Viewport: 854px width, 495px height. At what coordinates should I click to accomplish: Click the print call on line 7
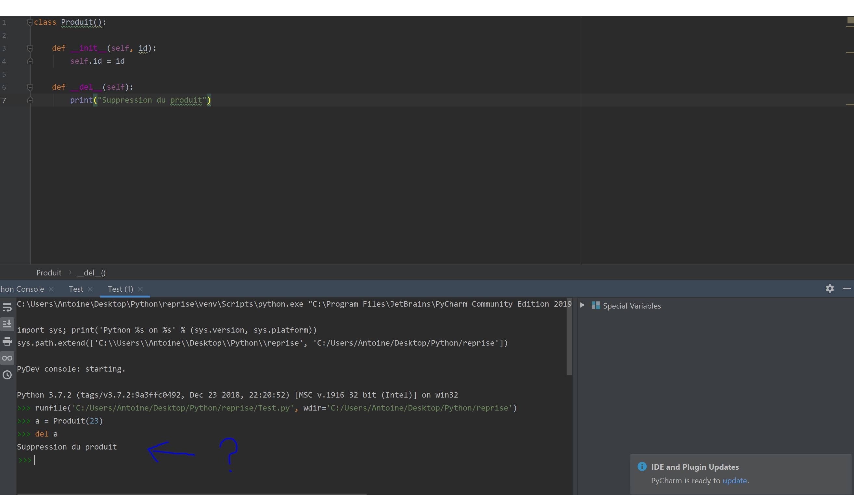81,100
